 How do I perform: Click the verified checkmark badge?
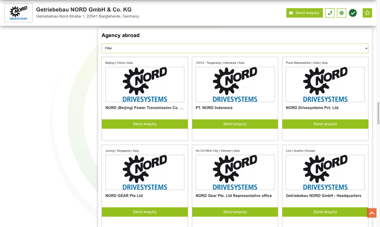[x=353, y=13]
